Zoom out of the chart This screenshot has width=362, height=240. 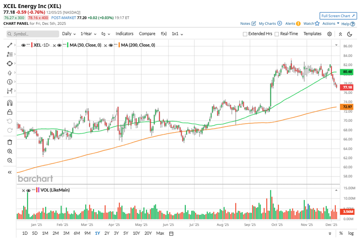[x=10, y=161]
